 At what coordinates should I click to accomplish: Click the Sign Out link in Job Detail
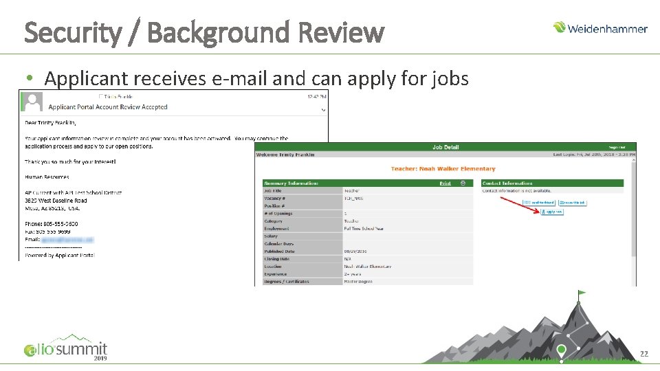(x=617, y=147)
